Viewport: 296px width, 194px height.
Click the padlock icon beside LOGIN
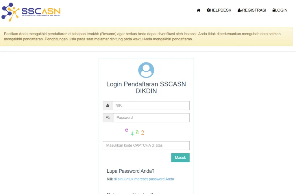click(x=273, y=10)
